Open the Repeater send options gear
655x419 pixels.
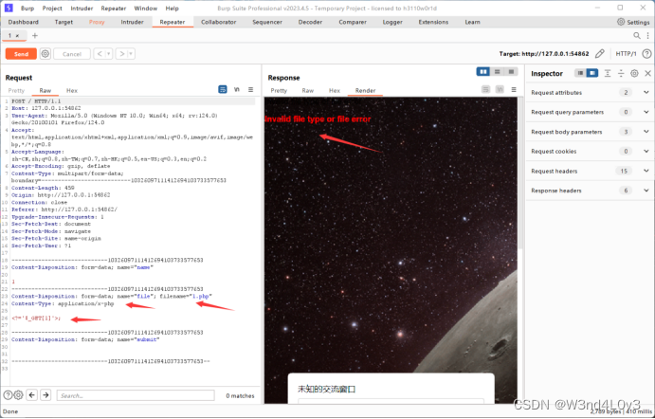[x=45, y=54]
